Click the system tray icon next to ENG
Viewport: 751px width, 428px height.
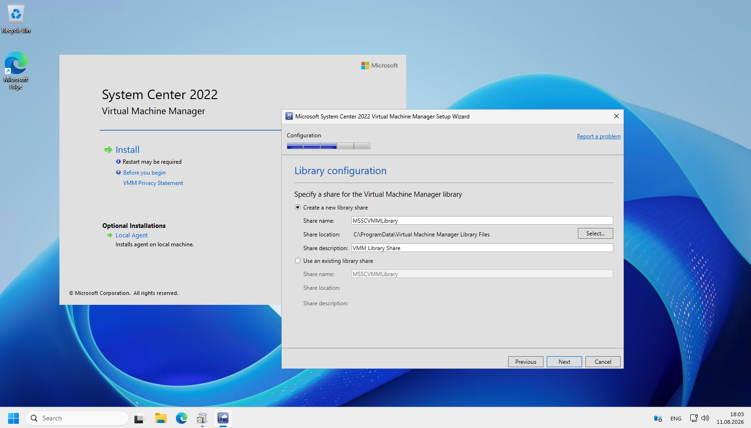(x=658, y=418)
